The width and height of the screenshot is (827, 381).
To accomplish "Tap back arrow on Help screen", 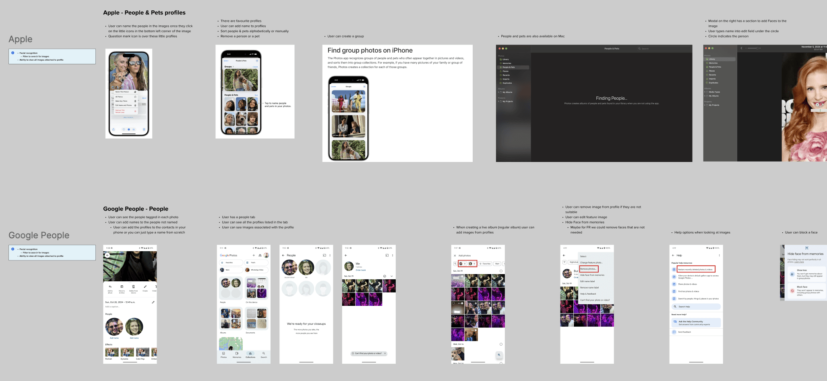I will pyautogui.click(x=673, y=255).
